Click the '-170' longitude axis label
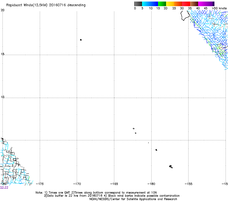Viewport: 228px width, 201px height. pyautogui.click(x=77, y=184)
